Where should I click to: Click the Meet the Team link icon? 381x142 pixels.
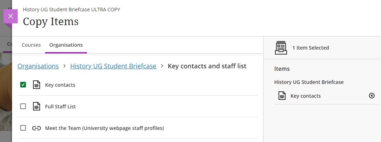pos(37,128)
